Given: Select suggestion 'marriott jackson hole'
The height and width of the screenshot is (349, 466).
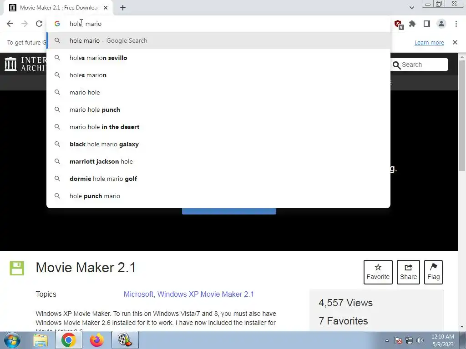Looking at the screenshot, I should (218, 161).
